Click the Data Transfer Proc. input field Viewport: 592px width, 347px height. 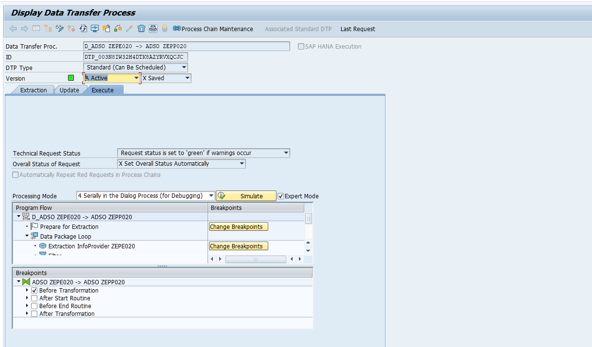pos(185,46)
